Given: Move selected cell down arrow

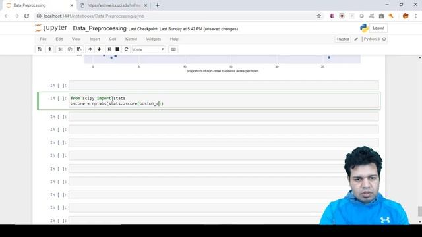Looking at the screenshot, I should (x=100, y=49).
